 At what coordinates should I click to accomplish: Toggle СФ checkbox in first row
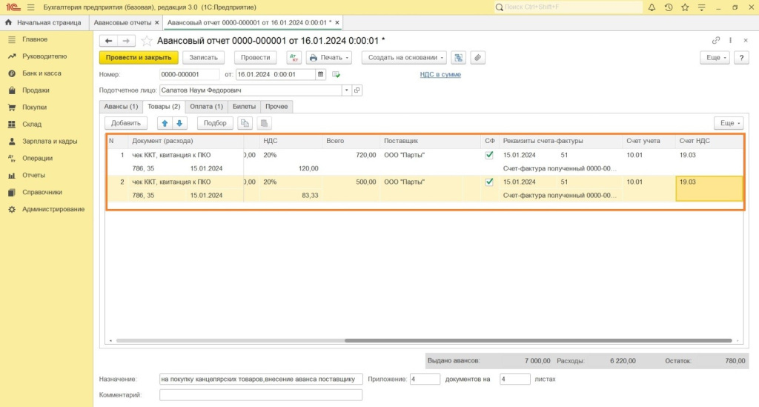point(489,156)
